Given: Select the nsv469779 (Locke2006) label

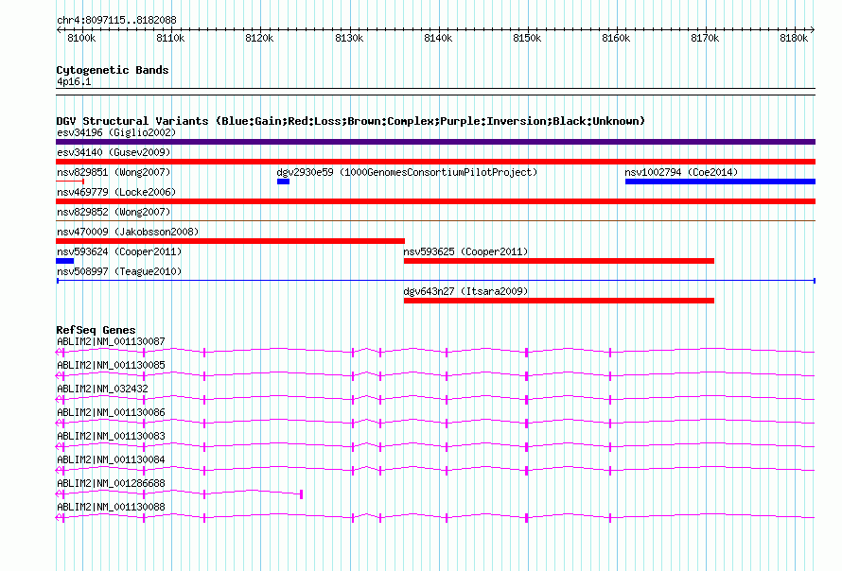Looking at the screenshot, I should pyautogui.click(x=116, y=192).
